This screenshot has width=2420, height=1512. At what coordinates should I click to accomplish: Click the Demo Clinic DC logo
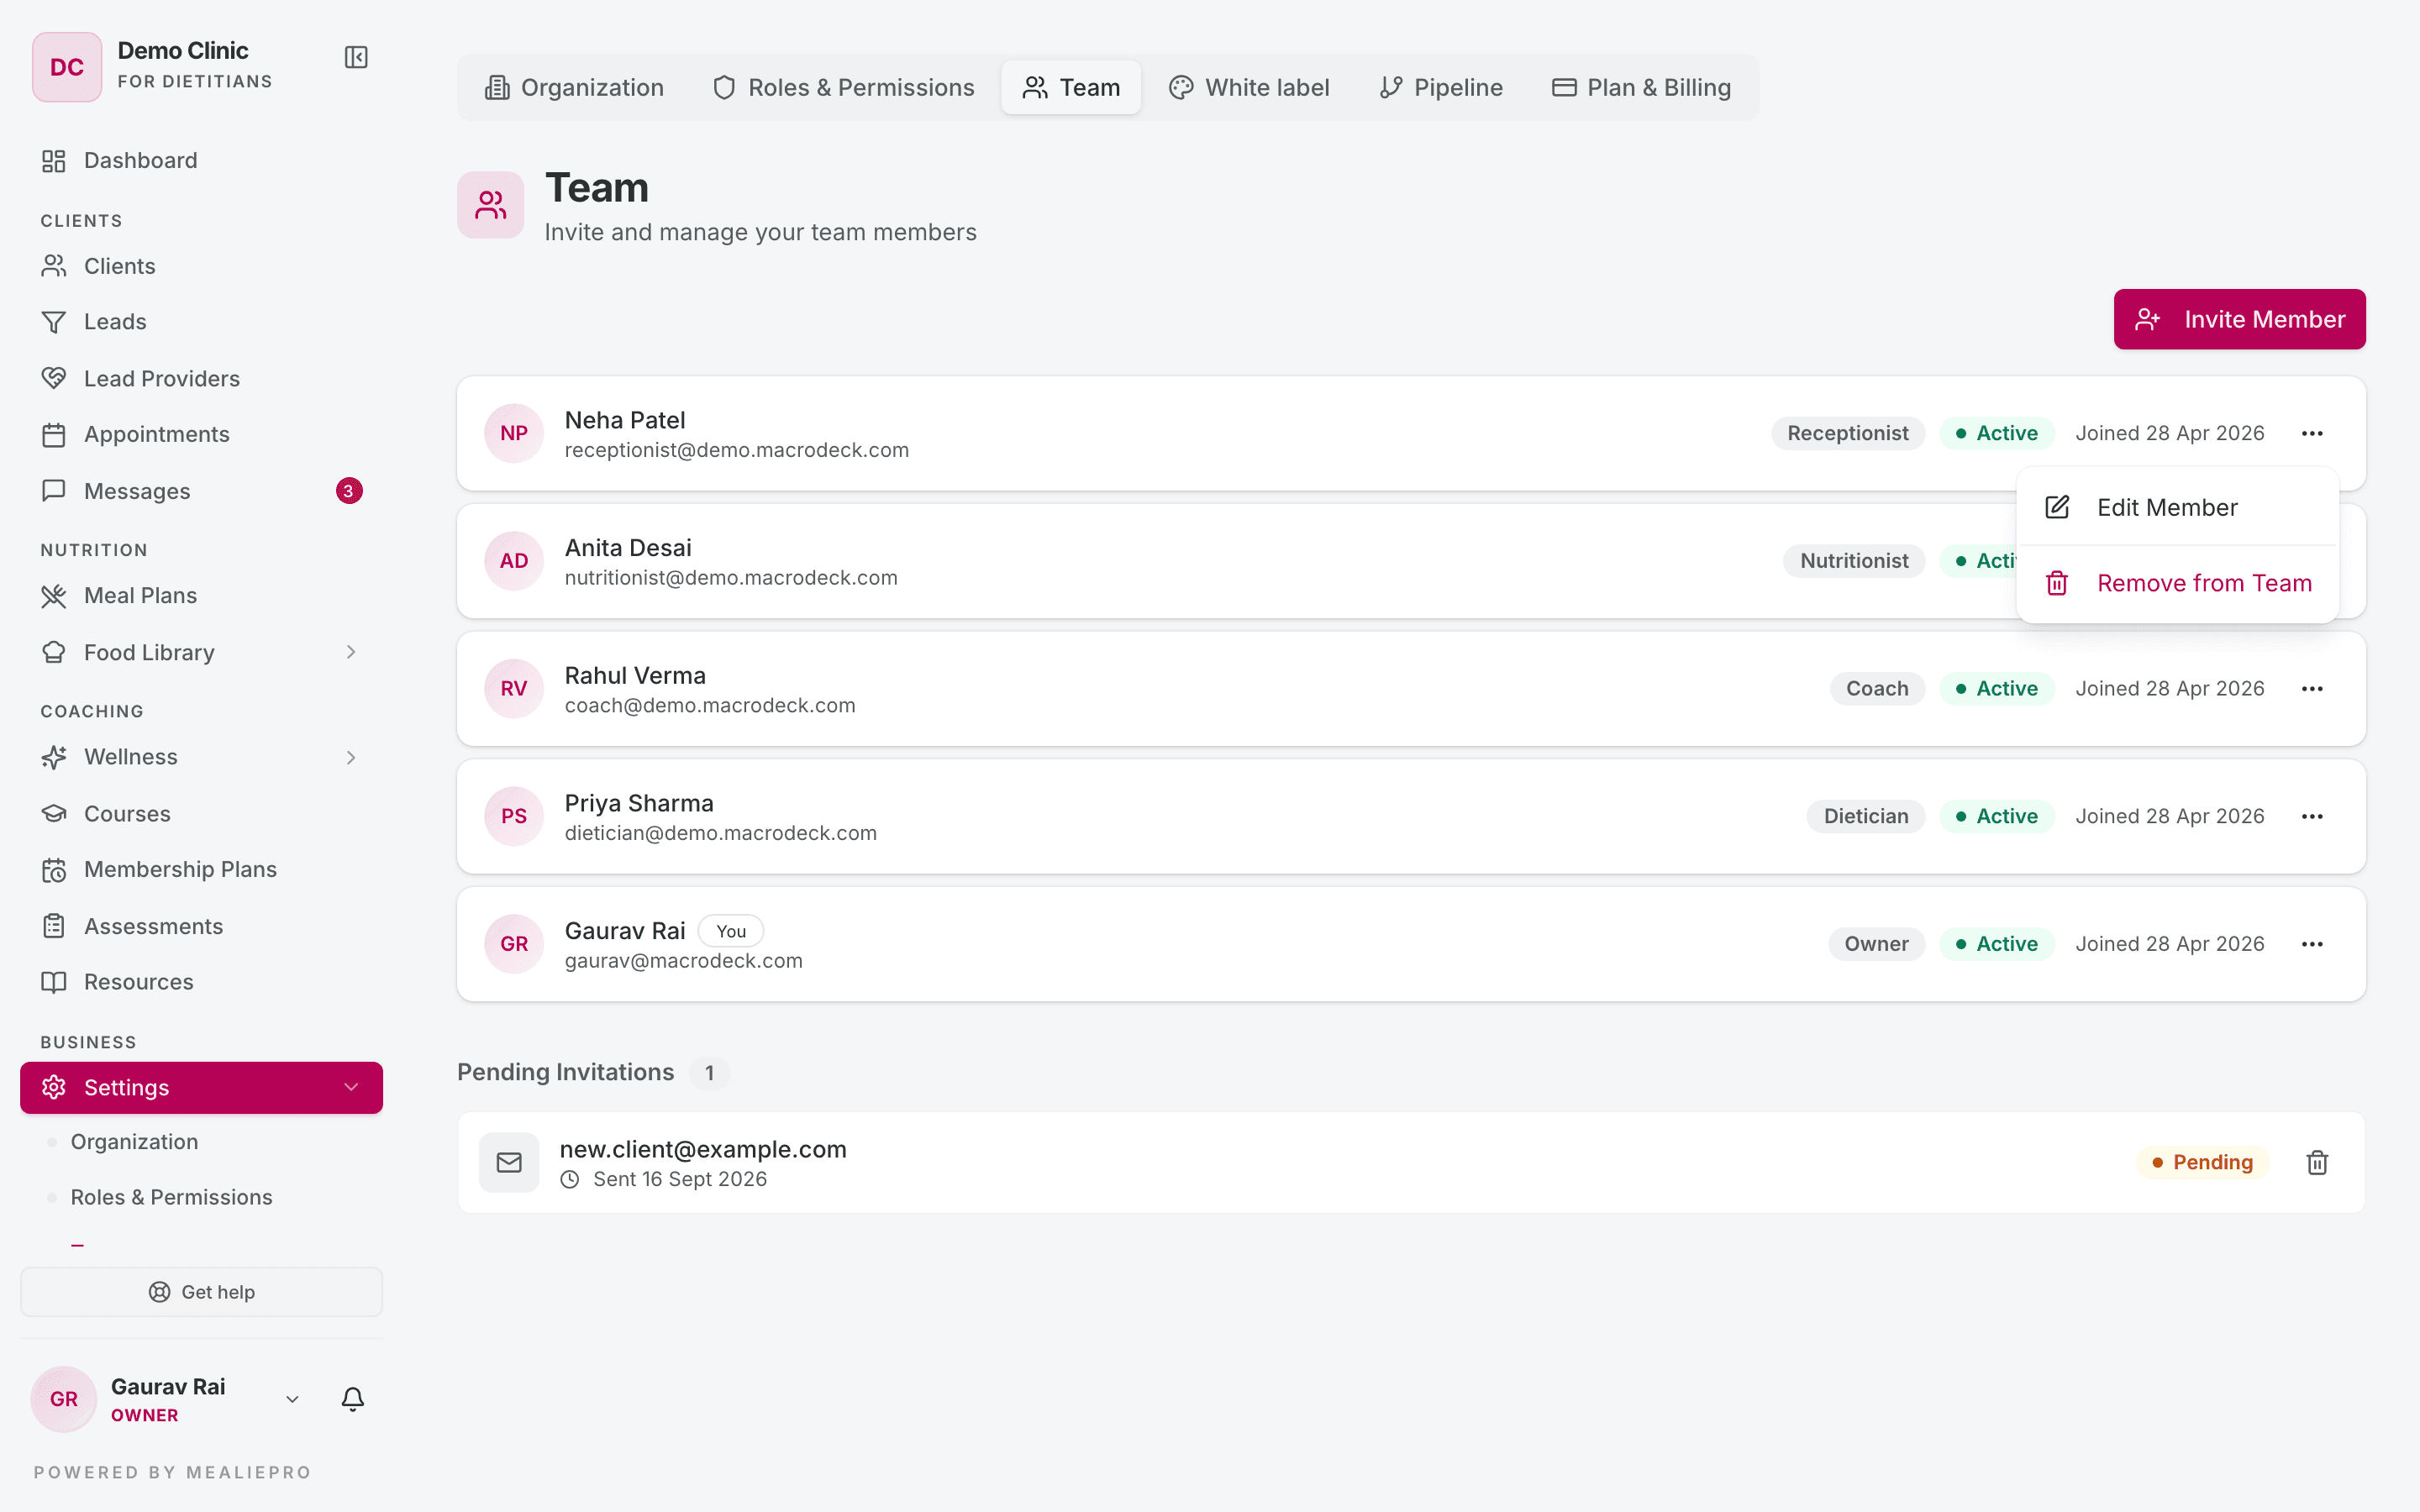(67, 67)
